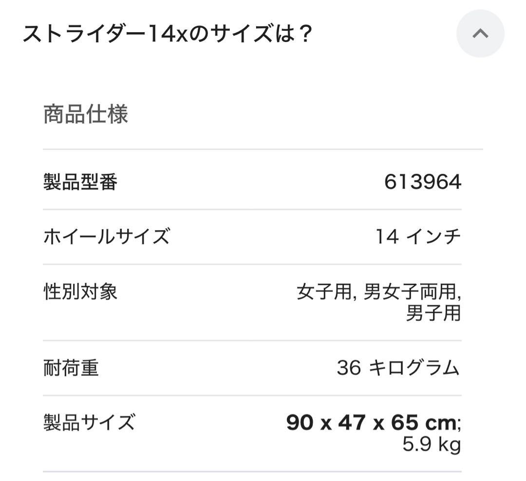Image resolution: width=526 pixels, height=481 pixels.
Task: Click the upward arrow inside the gray circle
Action: [x=480, y=34]
